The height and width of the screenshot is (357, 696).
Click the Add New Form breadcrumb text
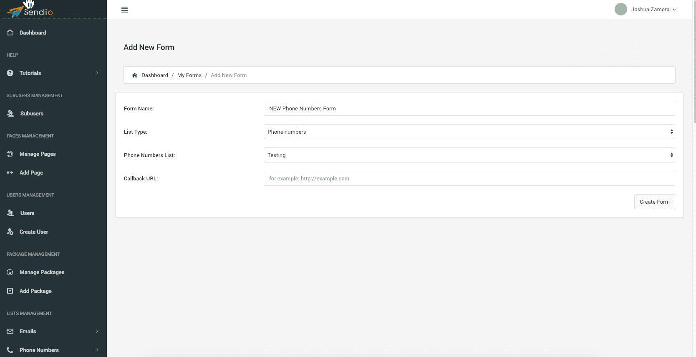coord(229,75)
